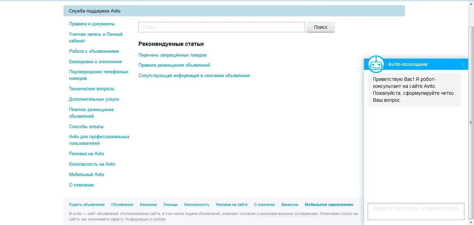Screen dimensions: 474x225
Task: Open Работа с объявлениями section
Action: click(94, 51)
